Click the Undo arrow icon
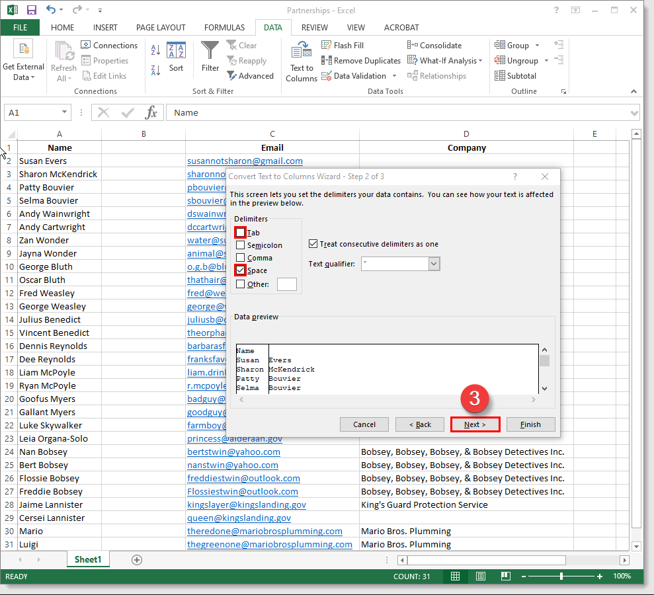 click(x=50, y=10)
